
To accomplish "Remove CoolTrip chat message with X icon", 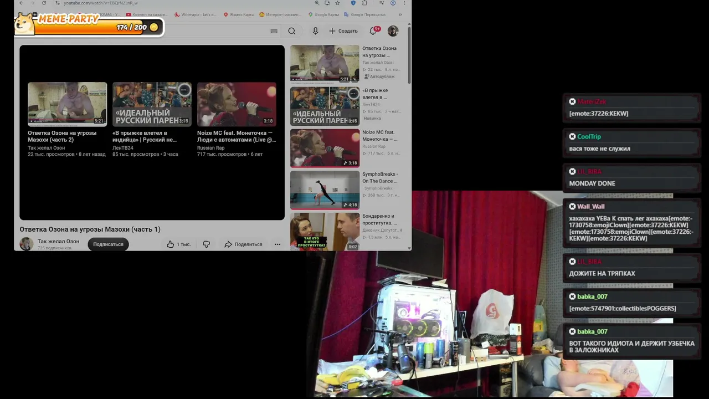I will point(572,136).
